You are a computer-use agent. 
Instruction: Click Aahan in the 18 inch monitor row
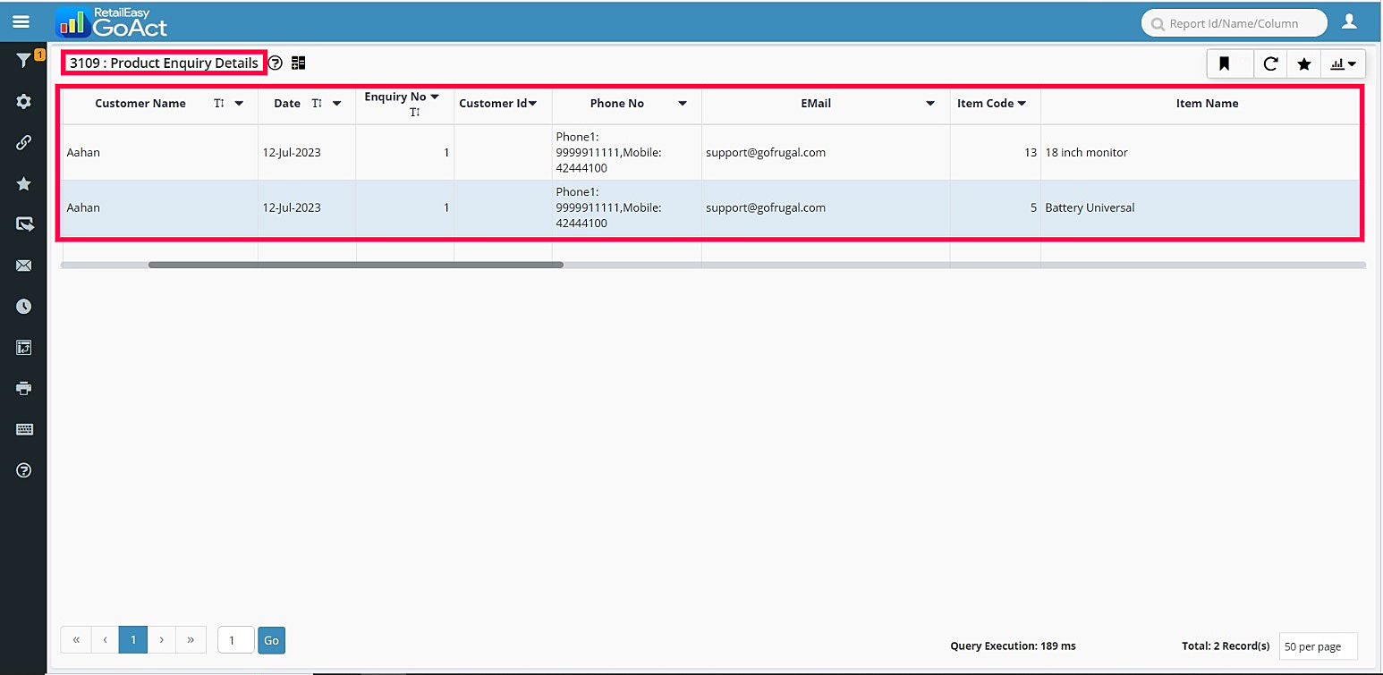[83, 153]
